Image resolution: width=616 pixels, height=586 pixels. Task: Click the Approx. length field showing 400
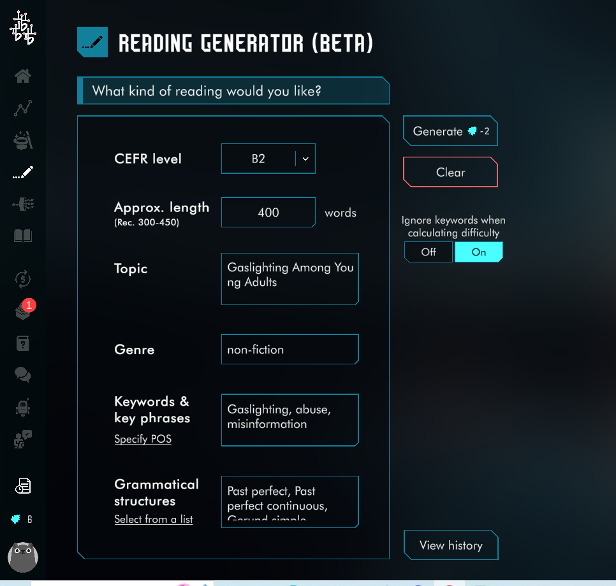click(268, 213)
